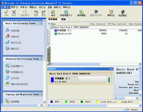Open the 帮助 help toolbar icon
The height and width of the screenshot is (112, 143).
[x=111, y=13]
